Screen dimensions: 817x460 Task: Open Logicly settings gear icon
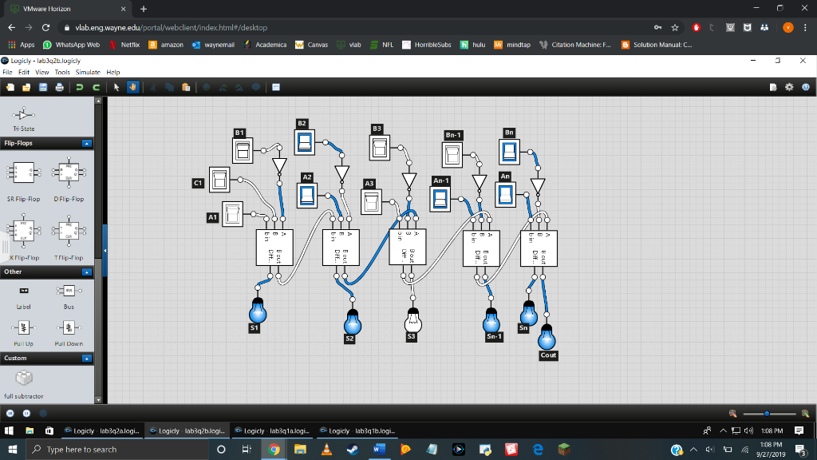789,87
